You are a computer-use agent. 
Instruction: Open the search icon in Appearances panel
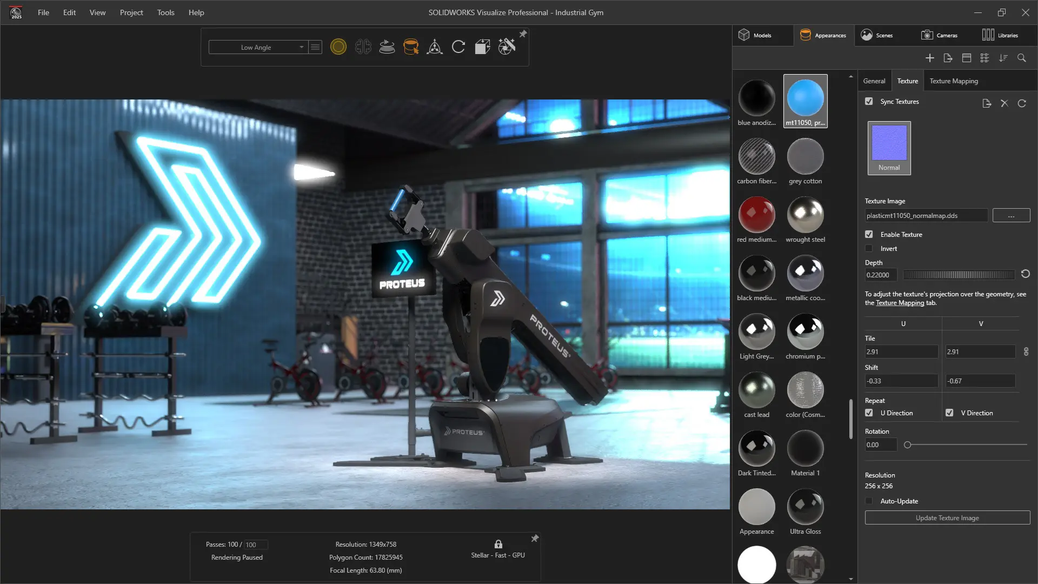click(1021, 58)
